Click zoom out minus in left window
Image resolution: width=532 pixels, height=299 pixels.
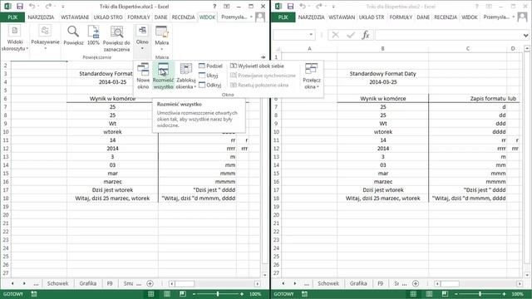click(x=194, y=294)
